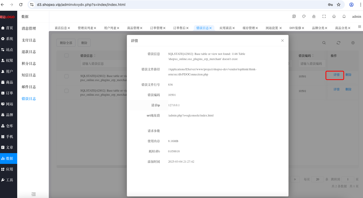Open the notification bell icon
This screenshot has width=363, height=198.
coord(344,16)
